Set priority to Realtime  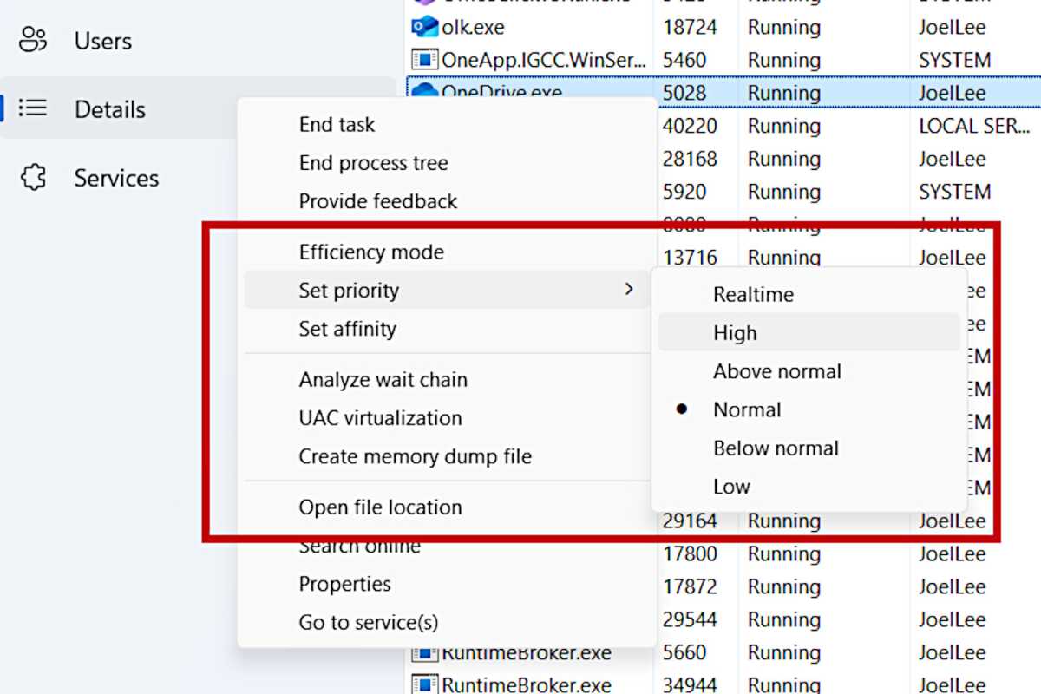tap(753, 294)
